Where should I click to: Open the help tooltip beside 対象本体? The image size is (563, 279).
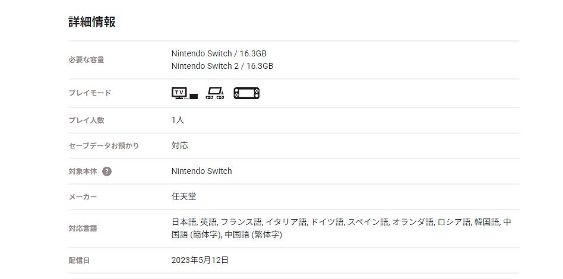click(107, 172)
